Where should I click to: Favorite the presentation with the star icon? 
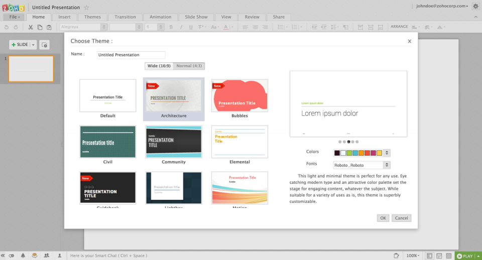(x=86, y=8)
